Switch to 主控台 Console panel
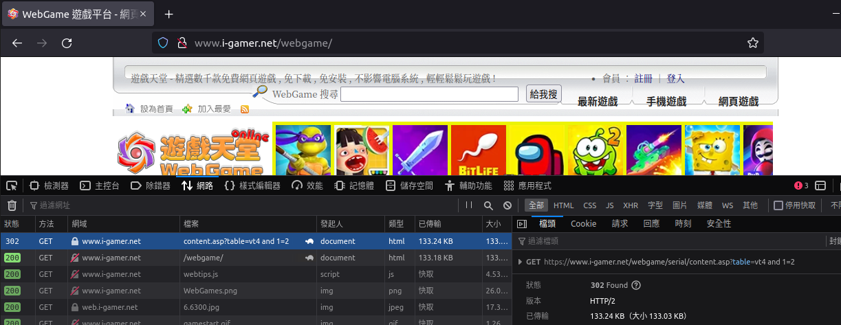The height and width of the screenshot is (325, 841). click(x=100, y=186)
